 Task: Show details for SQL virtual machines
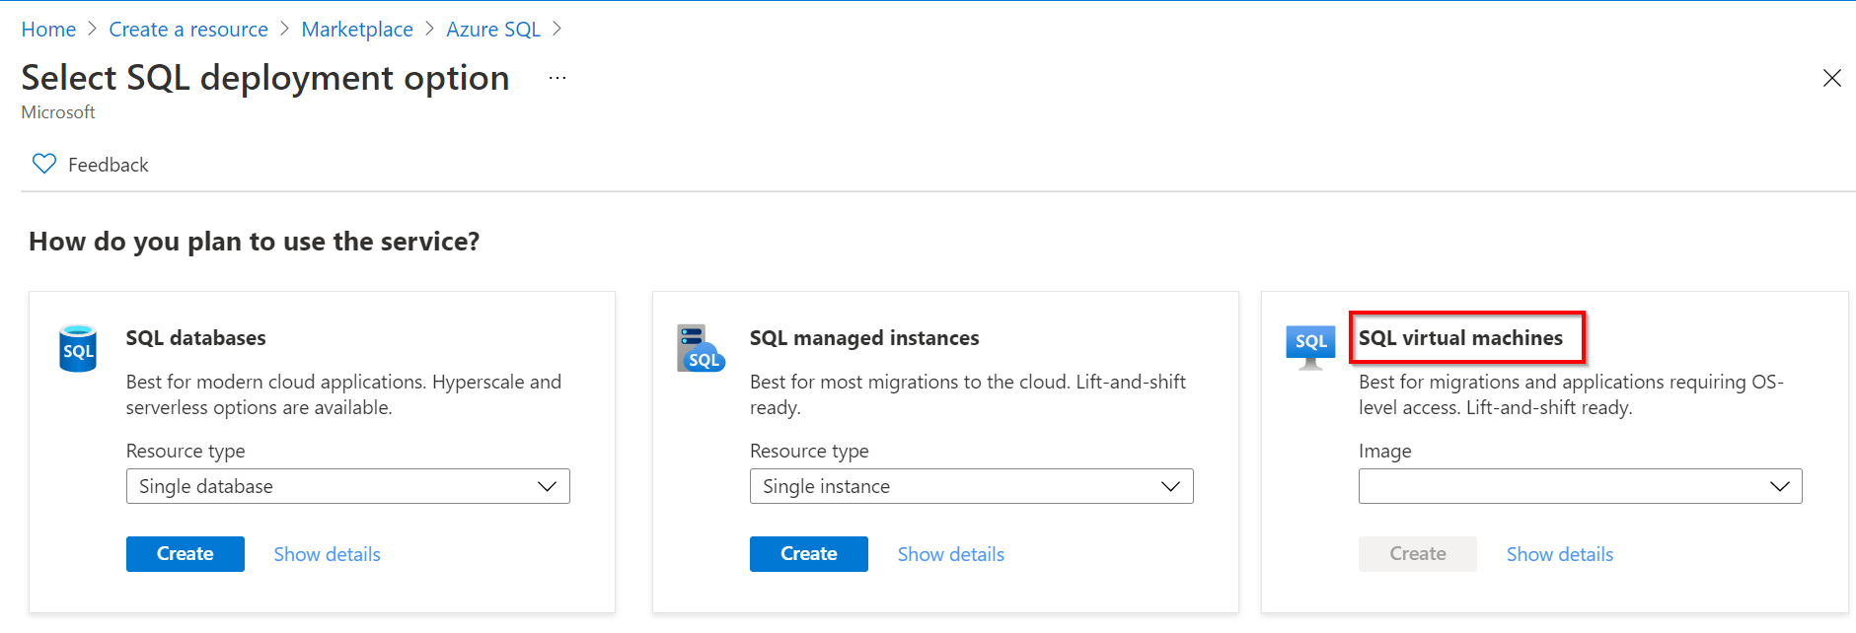[x=1560, y=554]
